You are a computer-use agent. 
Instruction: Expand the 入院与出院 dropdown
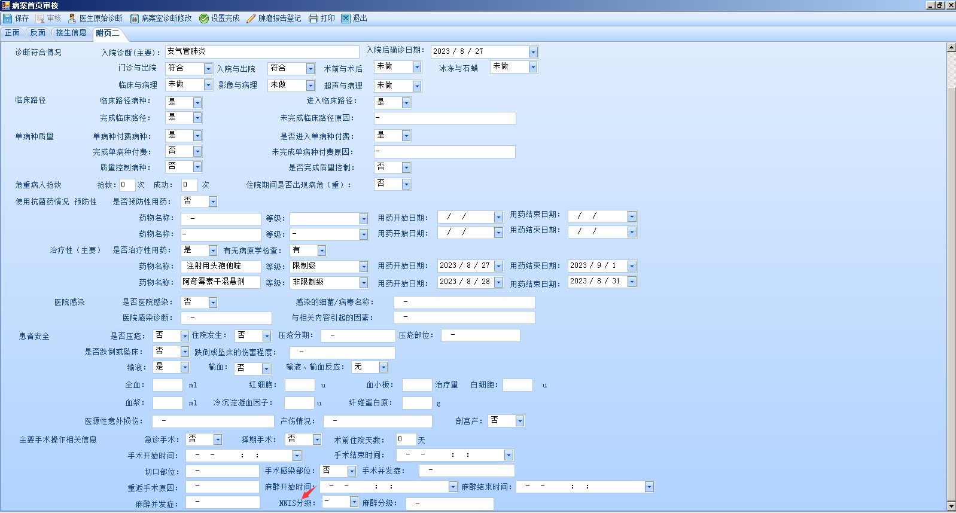[x=310, y=69]
